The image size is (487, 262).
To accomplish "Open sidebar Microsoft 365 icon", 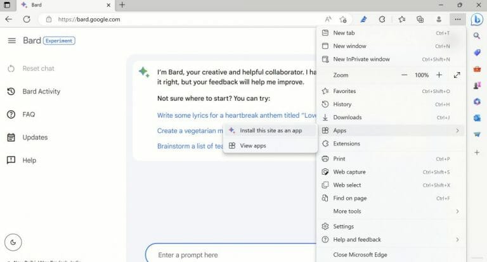I will tap(477, 101).
